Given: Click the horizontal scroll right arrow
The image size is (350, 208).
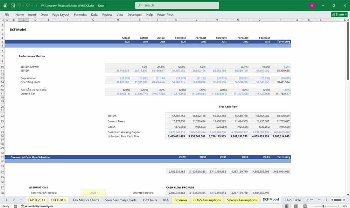Looking at the screenshot, I should click(344, 200).
